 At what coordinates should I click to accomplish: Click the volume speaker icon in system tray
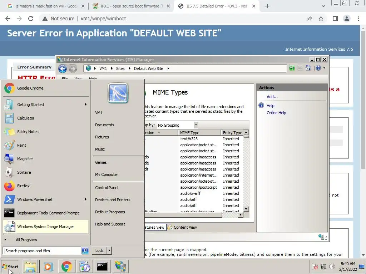click(332, 266)
